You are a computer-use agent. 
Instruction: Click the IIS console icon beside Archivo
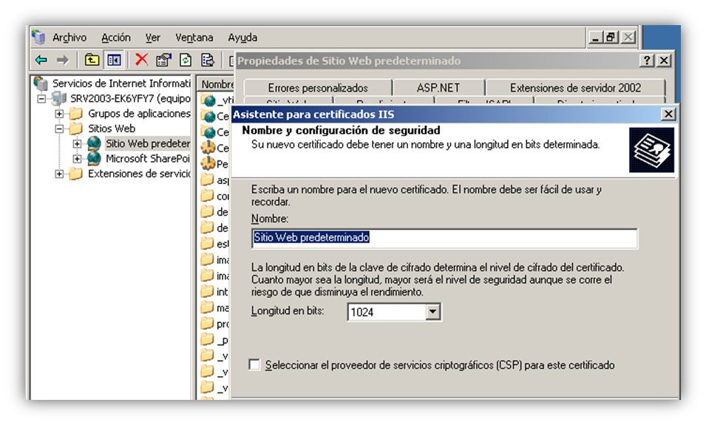[38, 38]
